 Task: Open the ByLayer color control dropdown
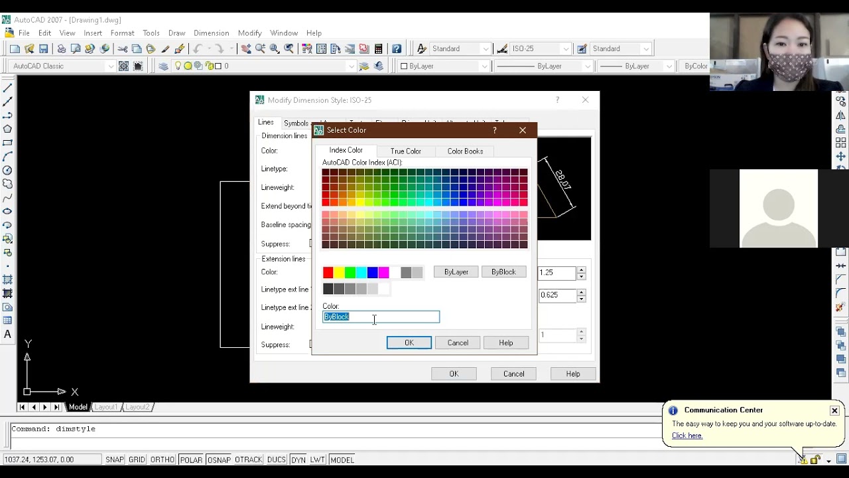[x=484, y=66]
